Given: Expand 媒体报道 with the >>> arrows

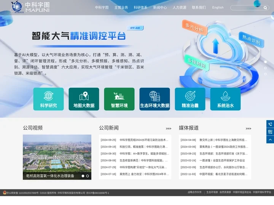Looking at the screenshot, I should (248, 129).
